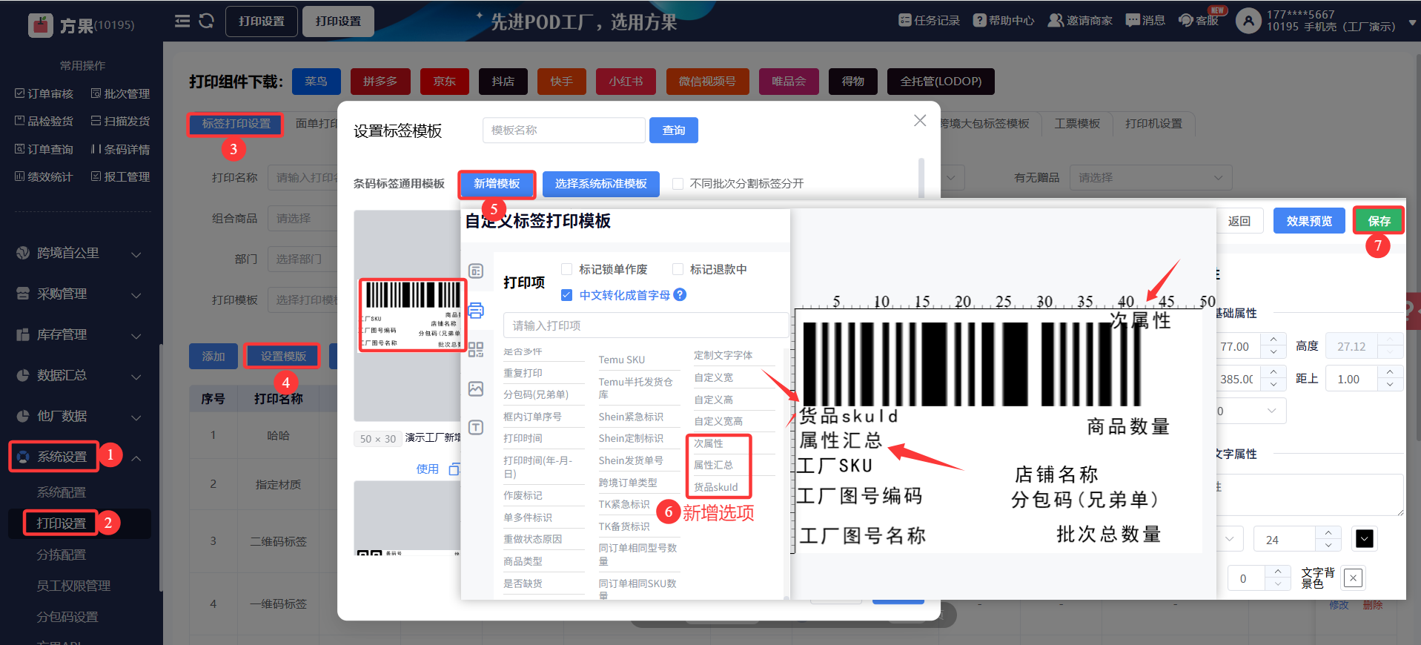Click the 查询 button in the dialog
This screenshot has width=1421, height=645.
(674, 130)
